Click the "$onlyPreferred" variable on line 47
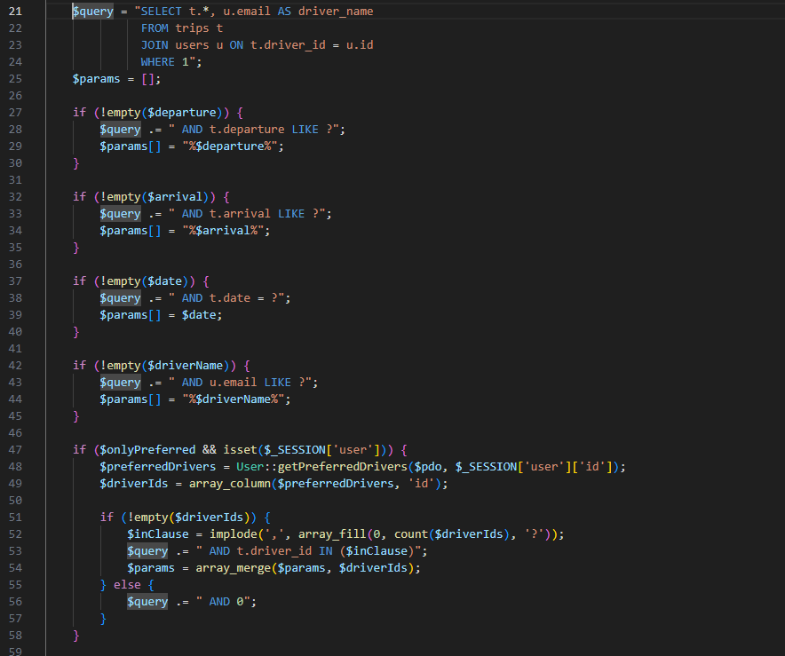The width and height of the screenshot is (785, 656). click(147, 450)
